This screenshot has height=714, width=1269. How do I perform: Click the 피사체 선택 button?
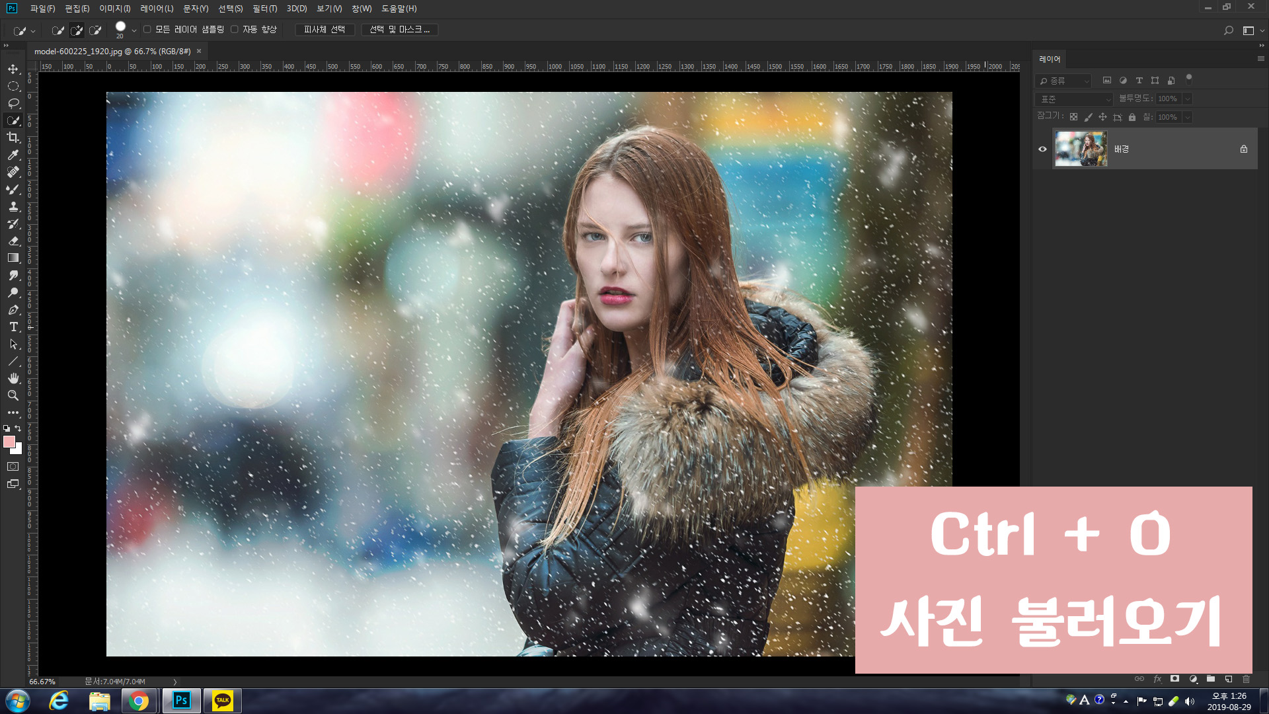click(325, 30)
